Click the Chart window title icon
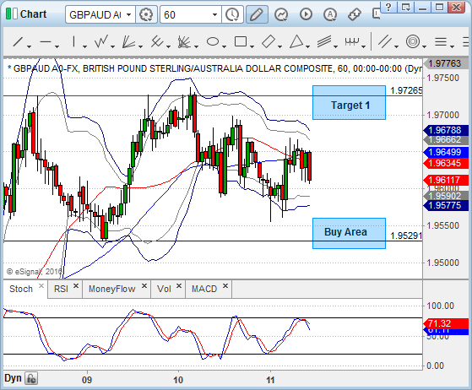The height and width of the screenshot is (390, 472). click(x=12, y=14)
